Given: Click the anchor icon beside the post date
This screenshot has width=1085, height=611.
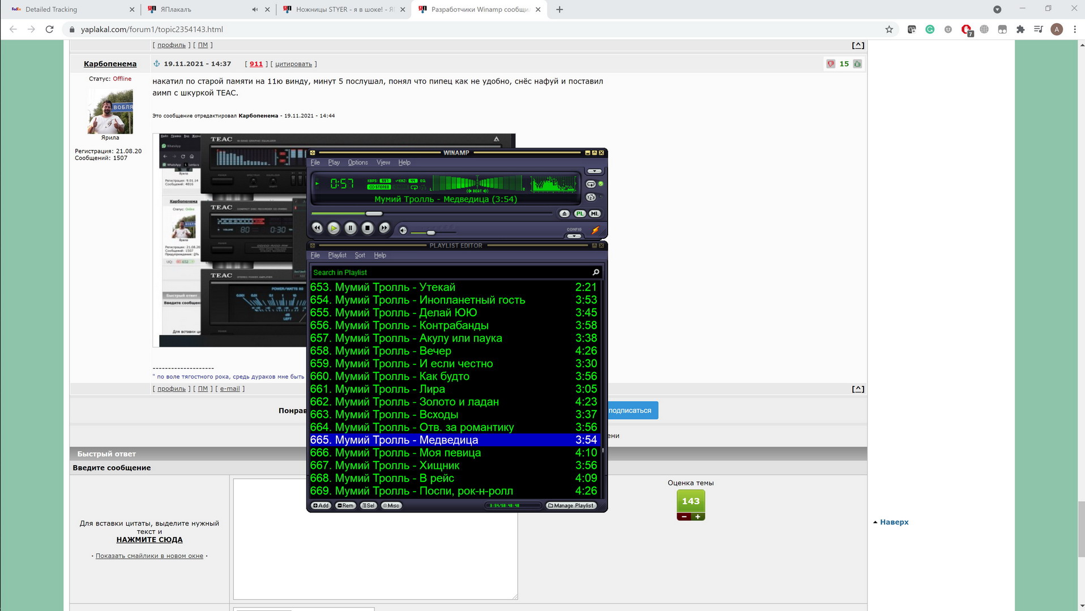Looking at the screenshot, I should (157, 64).
